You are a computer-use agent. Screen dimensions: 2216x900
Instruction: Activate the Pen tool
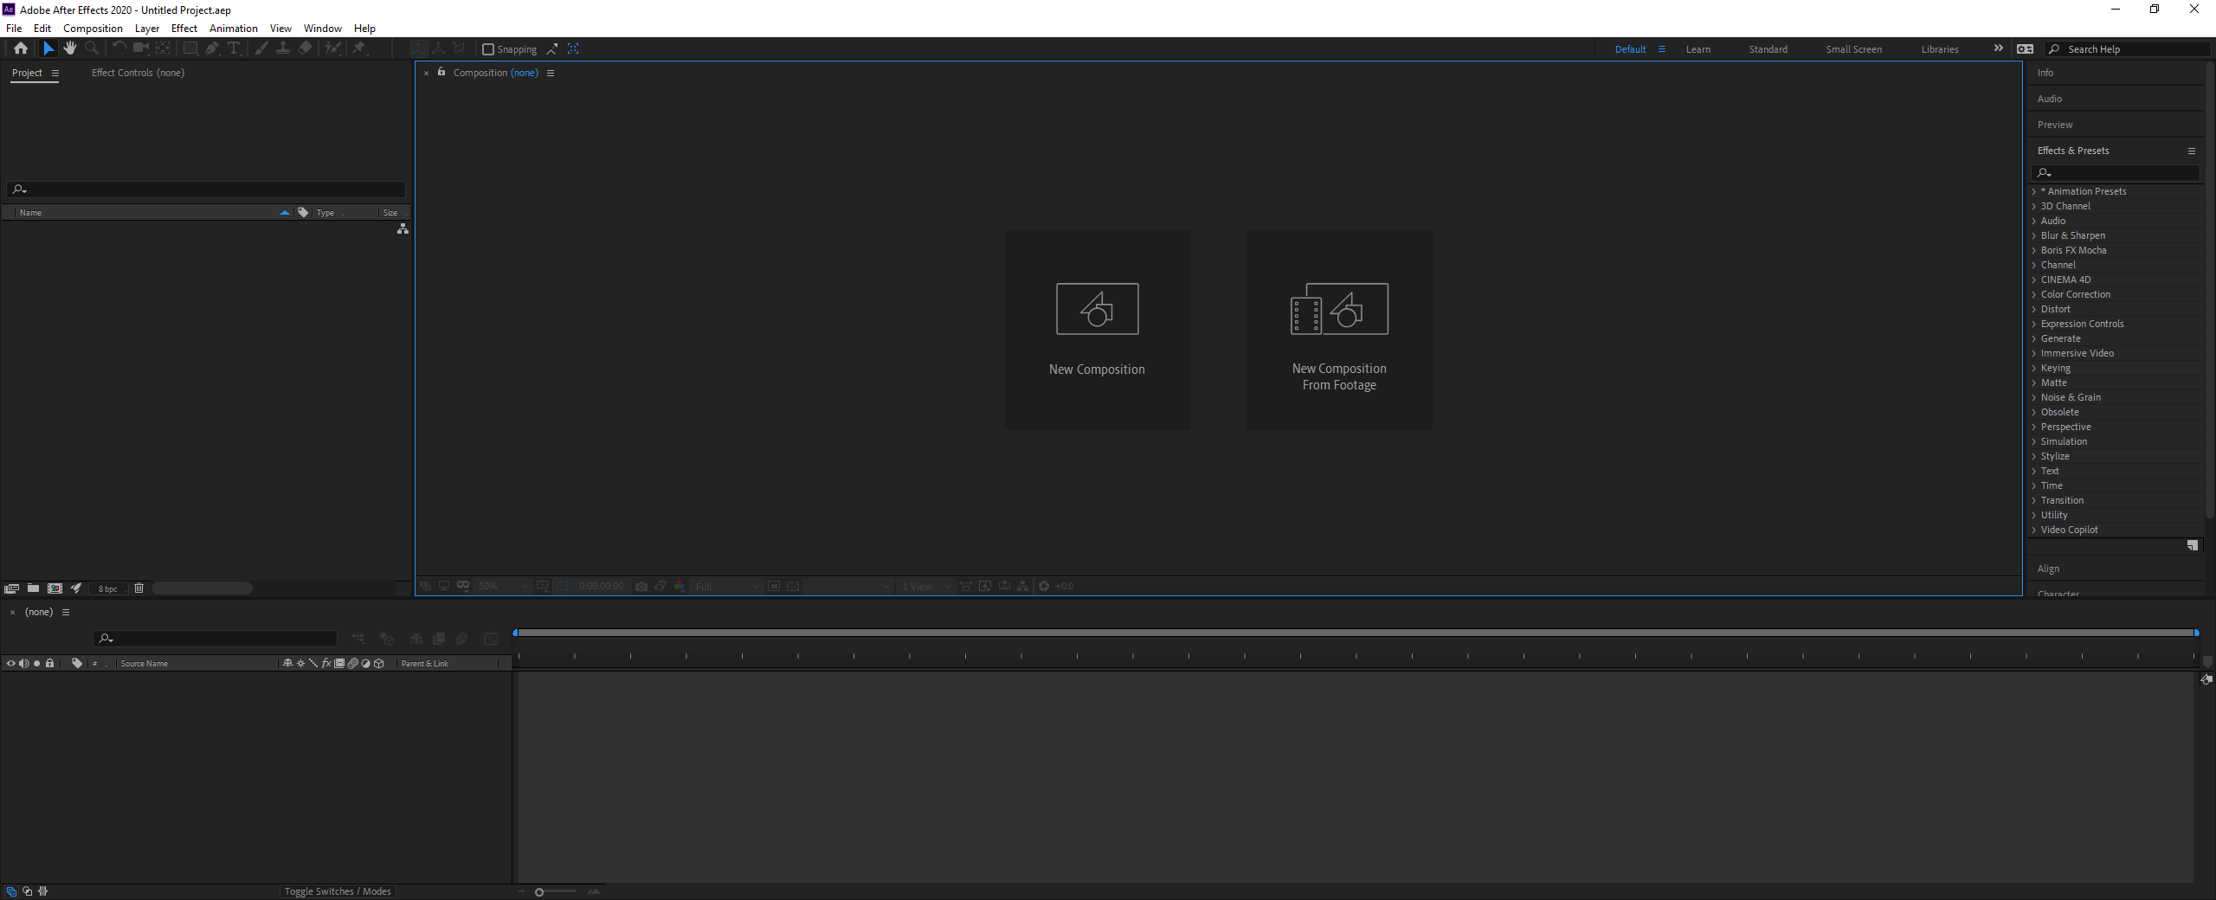212,48
